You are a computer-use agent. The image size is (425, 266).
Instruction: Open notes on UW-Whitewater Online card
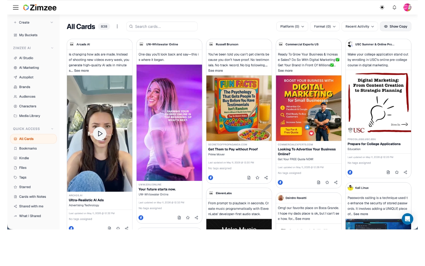click(x=179, y=217)
